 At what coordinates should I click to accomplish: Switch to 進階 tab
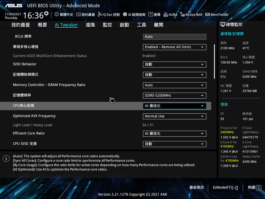(x=90, y=25)
